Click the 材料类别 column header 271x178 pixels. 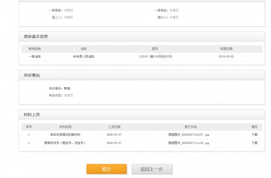tap(65, 127)
